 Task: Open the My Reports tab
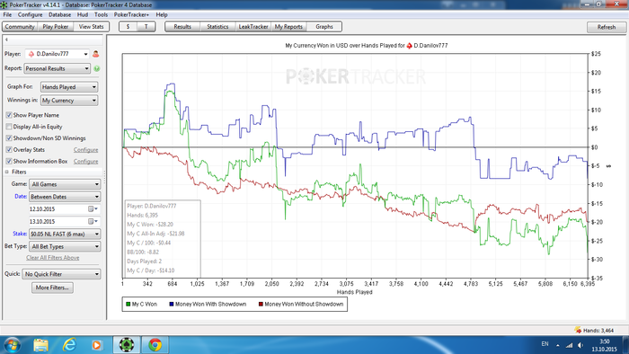[288, 26]
